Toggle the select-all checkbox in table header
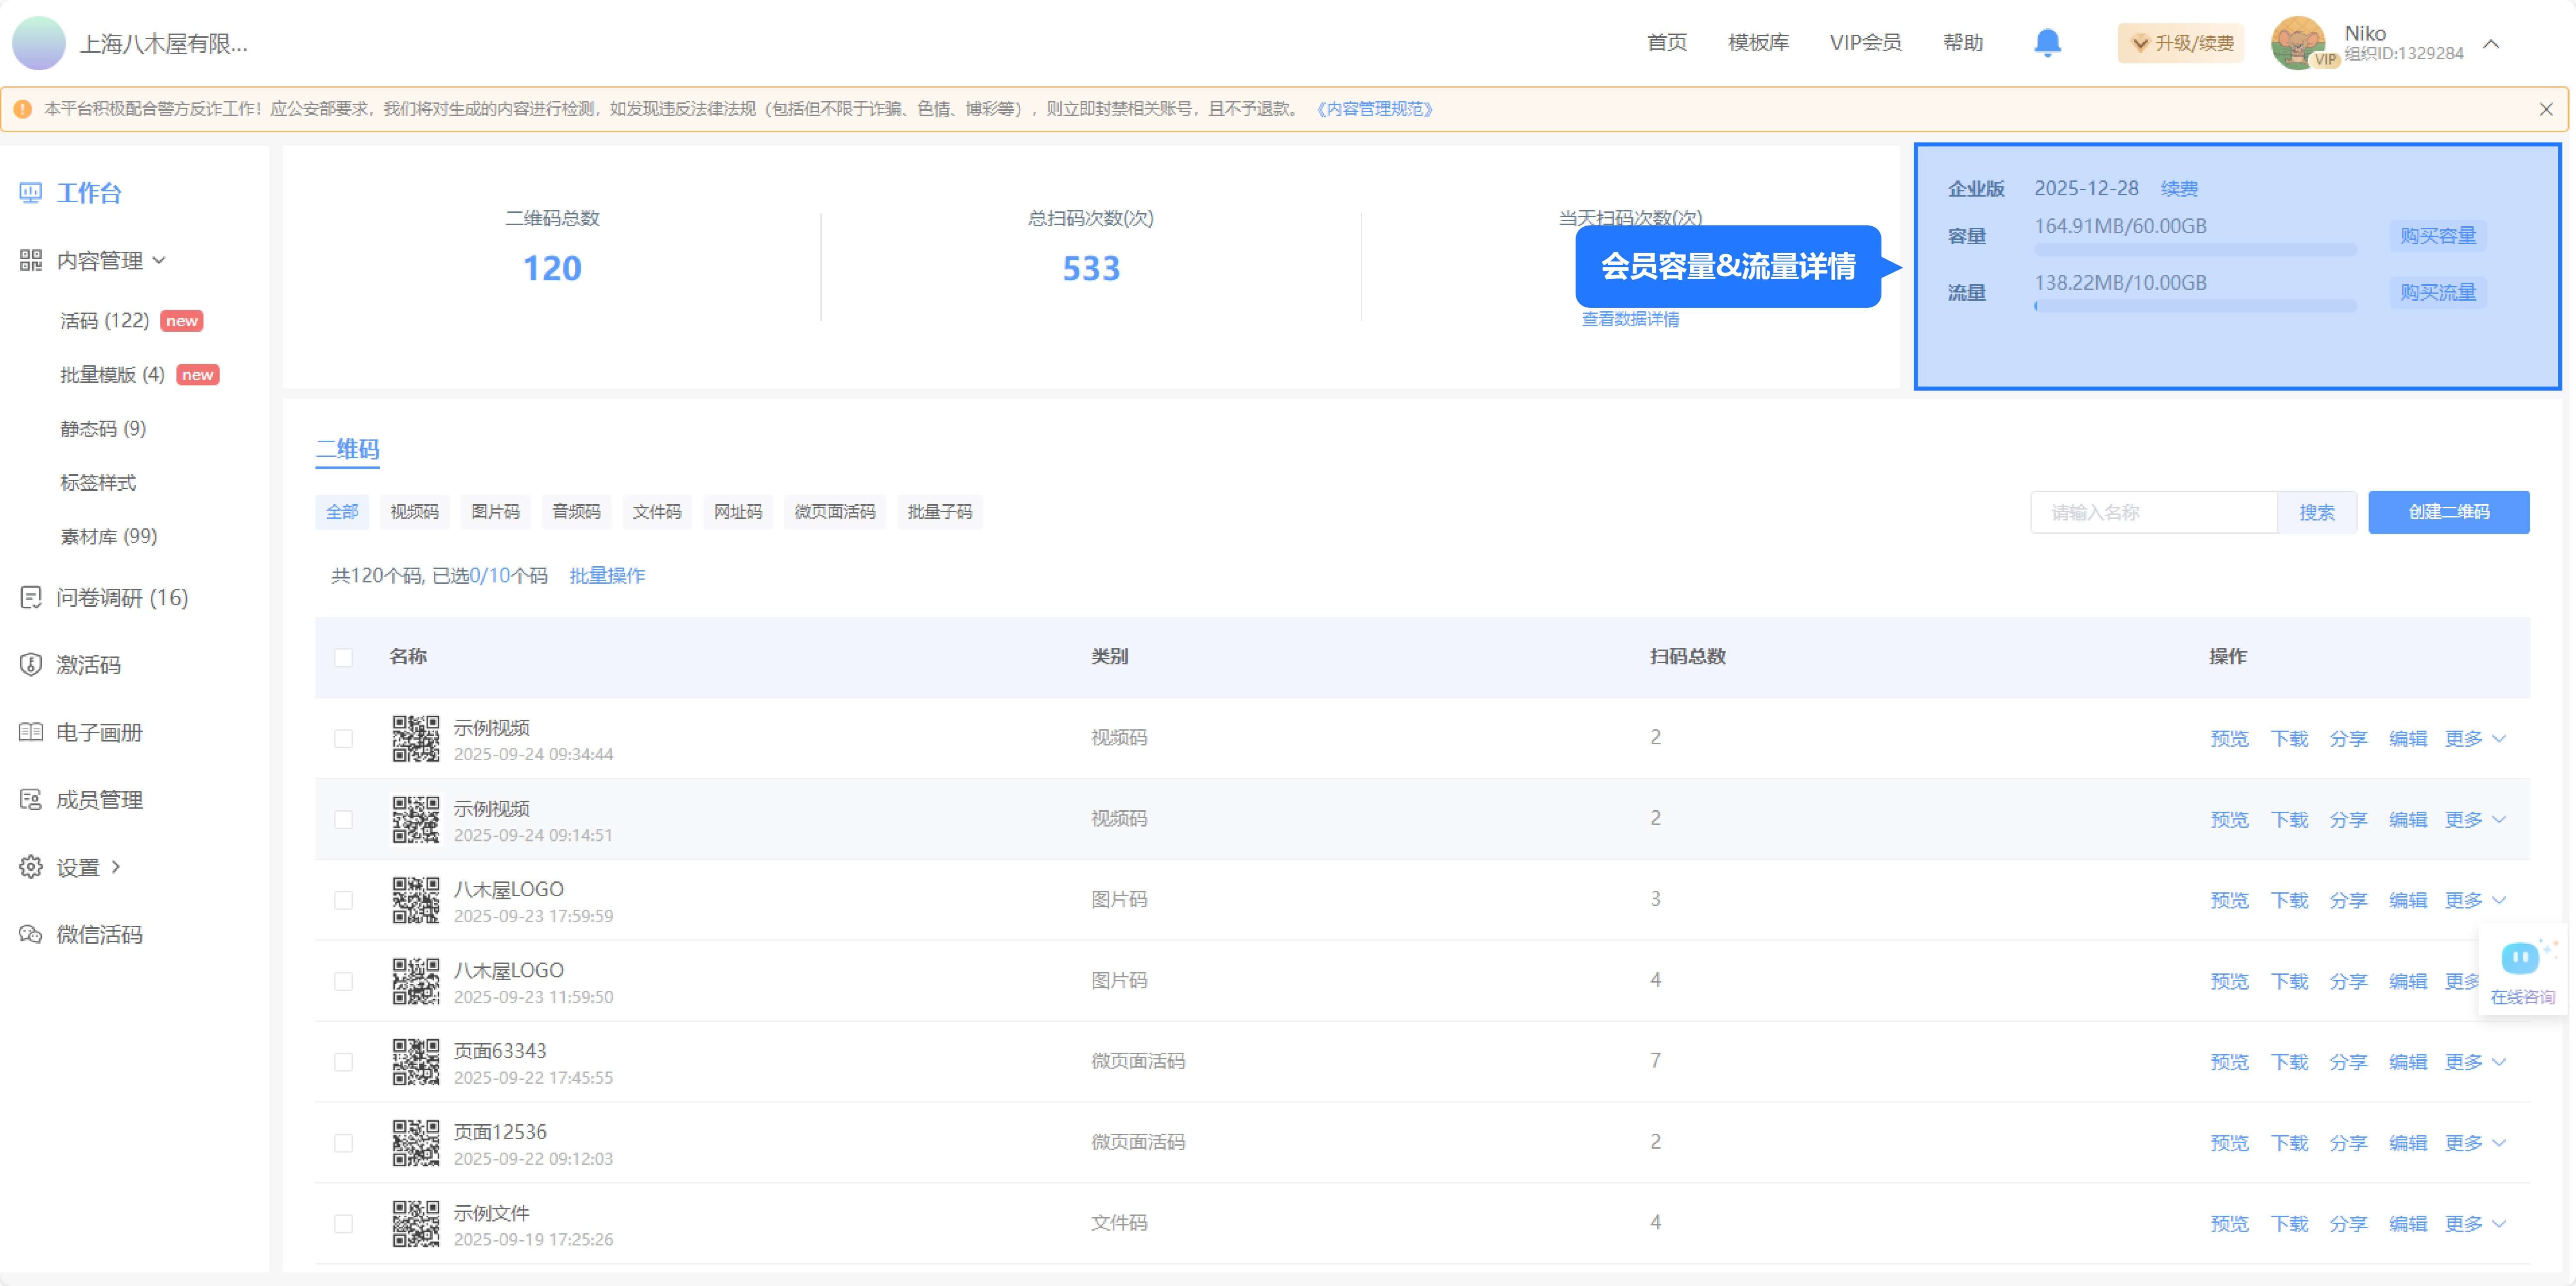Screen dimensions: 2576x1286 (x=343, y=657)
